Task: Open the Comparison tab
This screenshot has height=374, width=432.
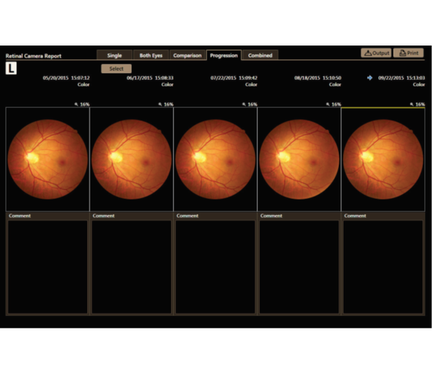Action: coord(187,55)
